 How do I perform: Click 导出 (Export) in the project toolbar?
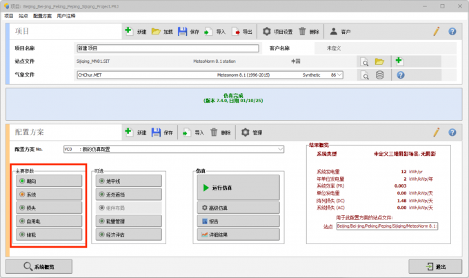(x=242, y=32)
